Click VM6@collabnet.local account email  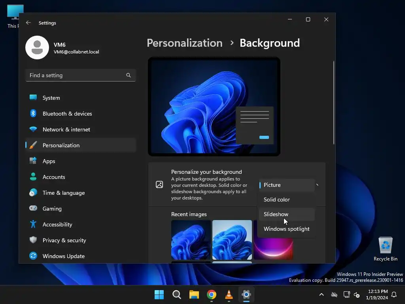[x=76, y=52]
